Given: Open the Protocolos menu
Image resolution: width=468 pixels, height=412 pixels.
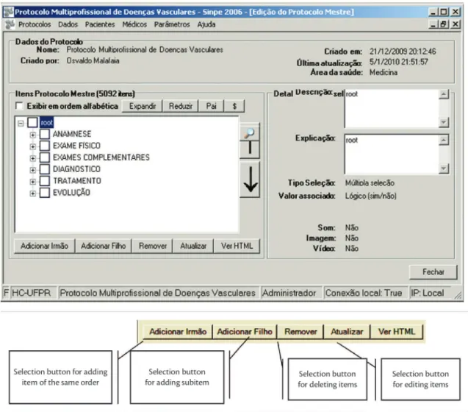Looking at the screenshot, I should point(35,24).
